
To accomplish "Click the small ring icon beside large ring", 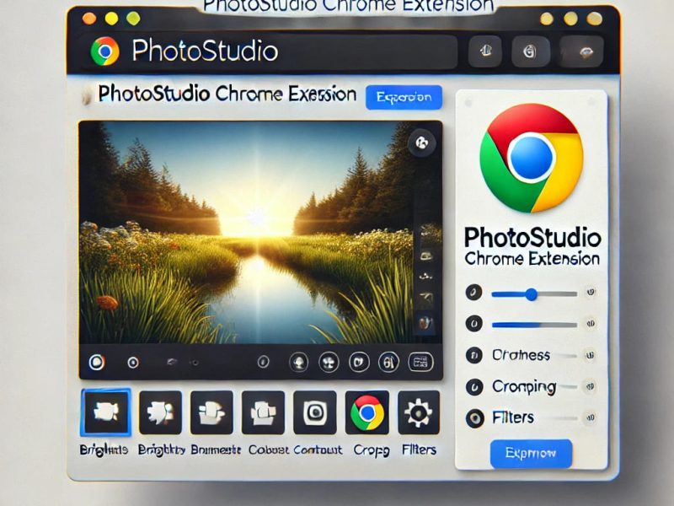I will click(133, 363).
